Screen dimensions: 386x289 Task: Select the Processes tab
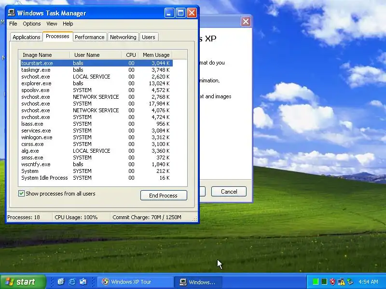click(57, 37)
